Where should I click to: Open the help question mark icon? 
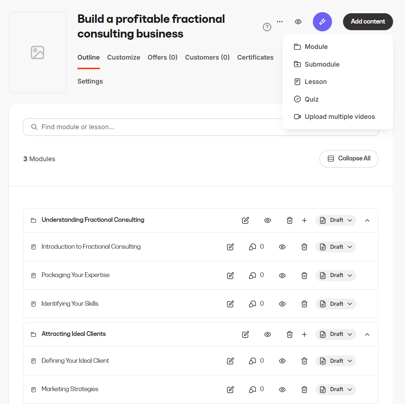coord(267,27)
